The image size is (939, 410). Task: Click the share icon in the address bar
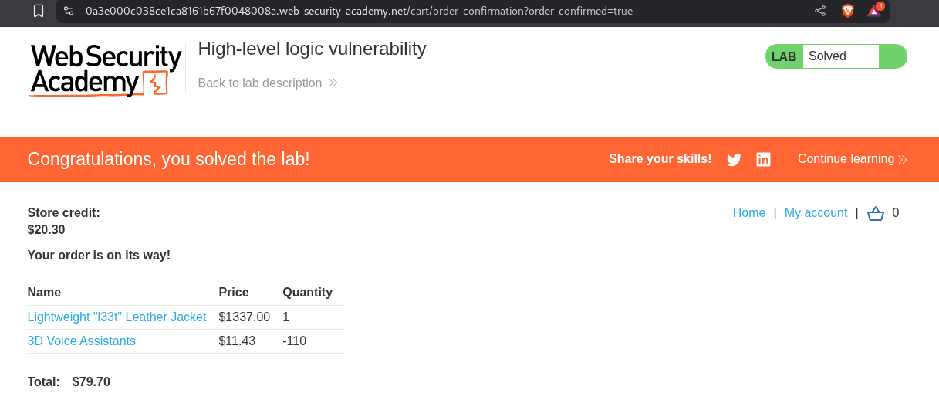tap(819, 11)
